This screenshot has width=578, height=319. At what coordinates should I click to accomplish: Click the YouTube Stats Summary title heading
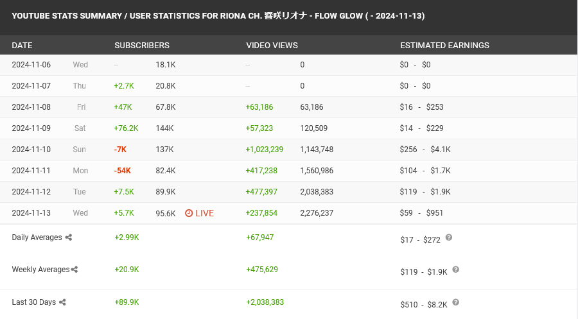(x=218, y=15)
